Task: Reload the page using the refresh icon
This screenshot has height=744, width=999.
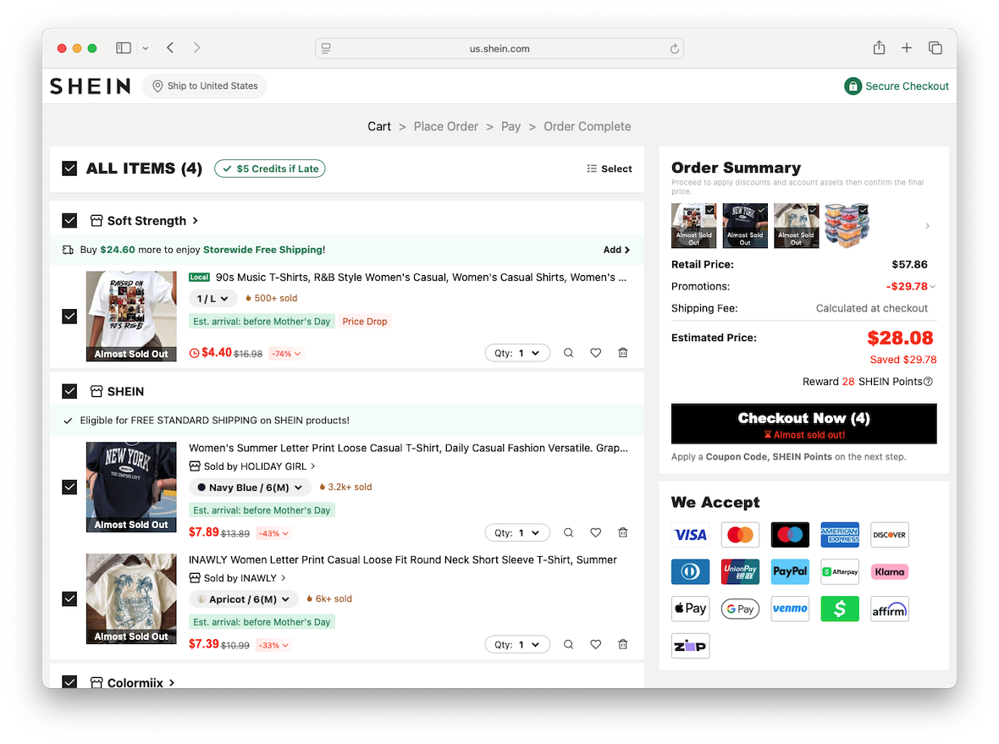Action: pos(674,48)
